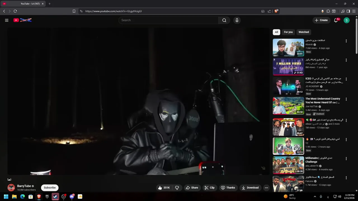Open the BarryTube channel avatar
Viewport: 358px width, 201px height.
[11, 188]
